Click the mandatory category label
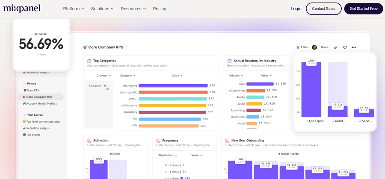The image size is (385, 179). [130, 112]
